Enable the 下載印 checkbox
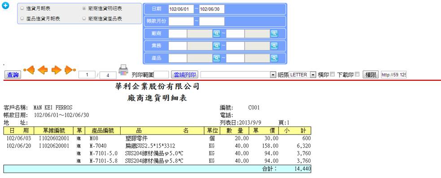 tap(357, 74)
